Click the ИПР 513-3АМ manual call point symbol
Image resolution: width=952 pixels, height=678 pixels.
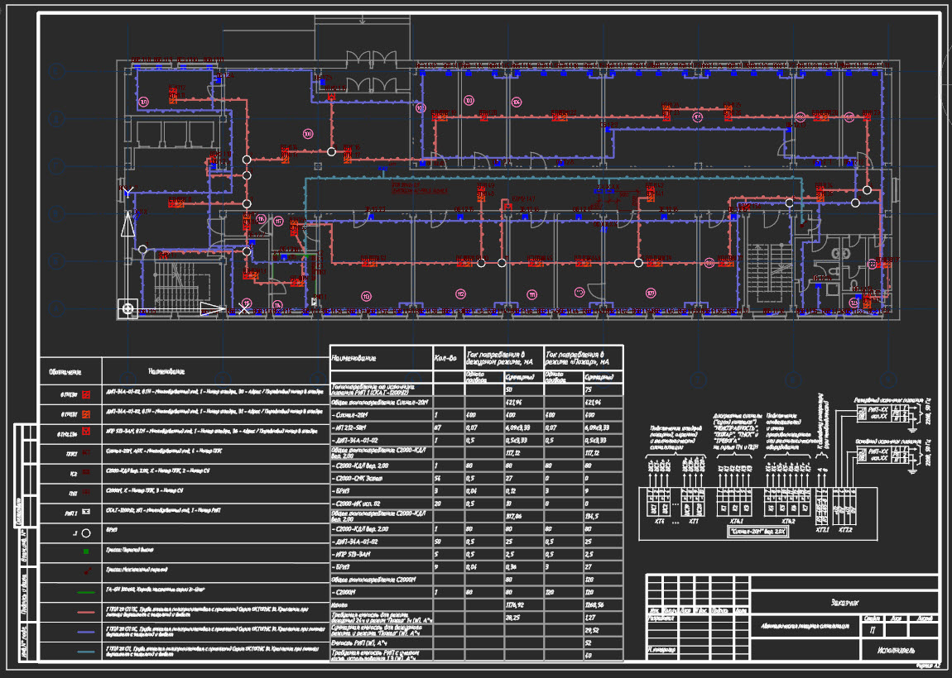tap(85, 430)
